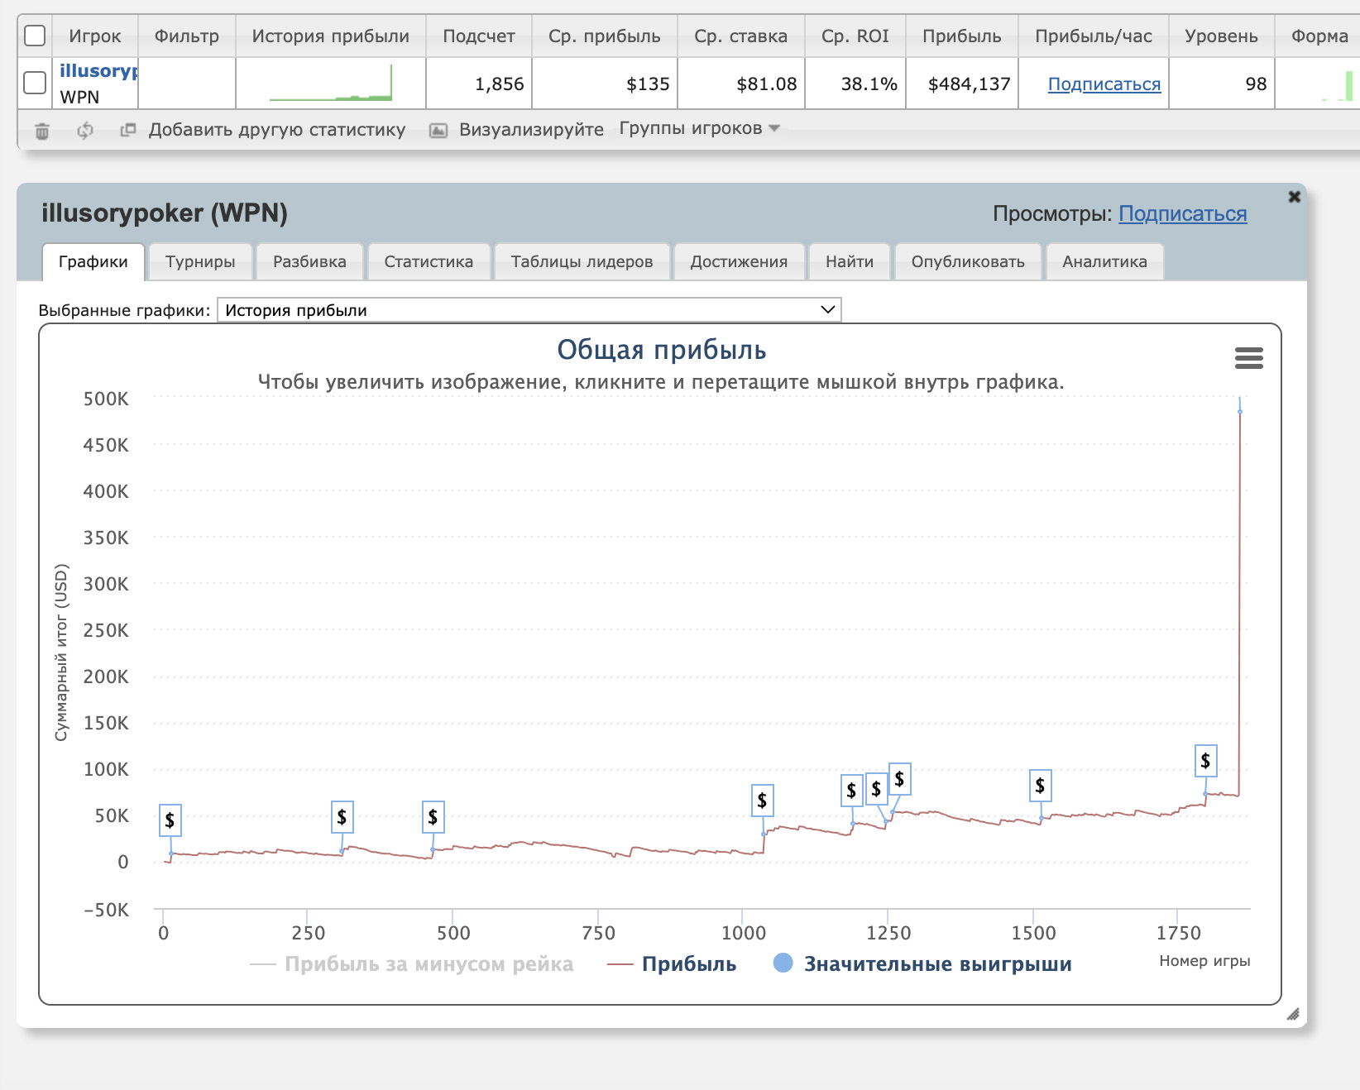The image size is (1360, 1090).
Task: Open the chart hamburger menu
Action: [x=1248, y=358]
